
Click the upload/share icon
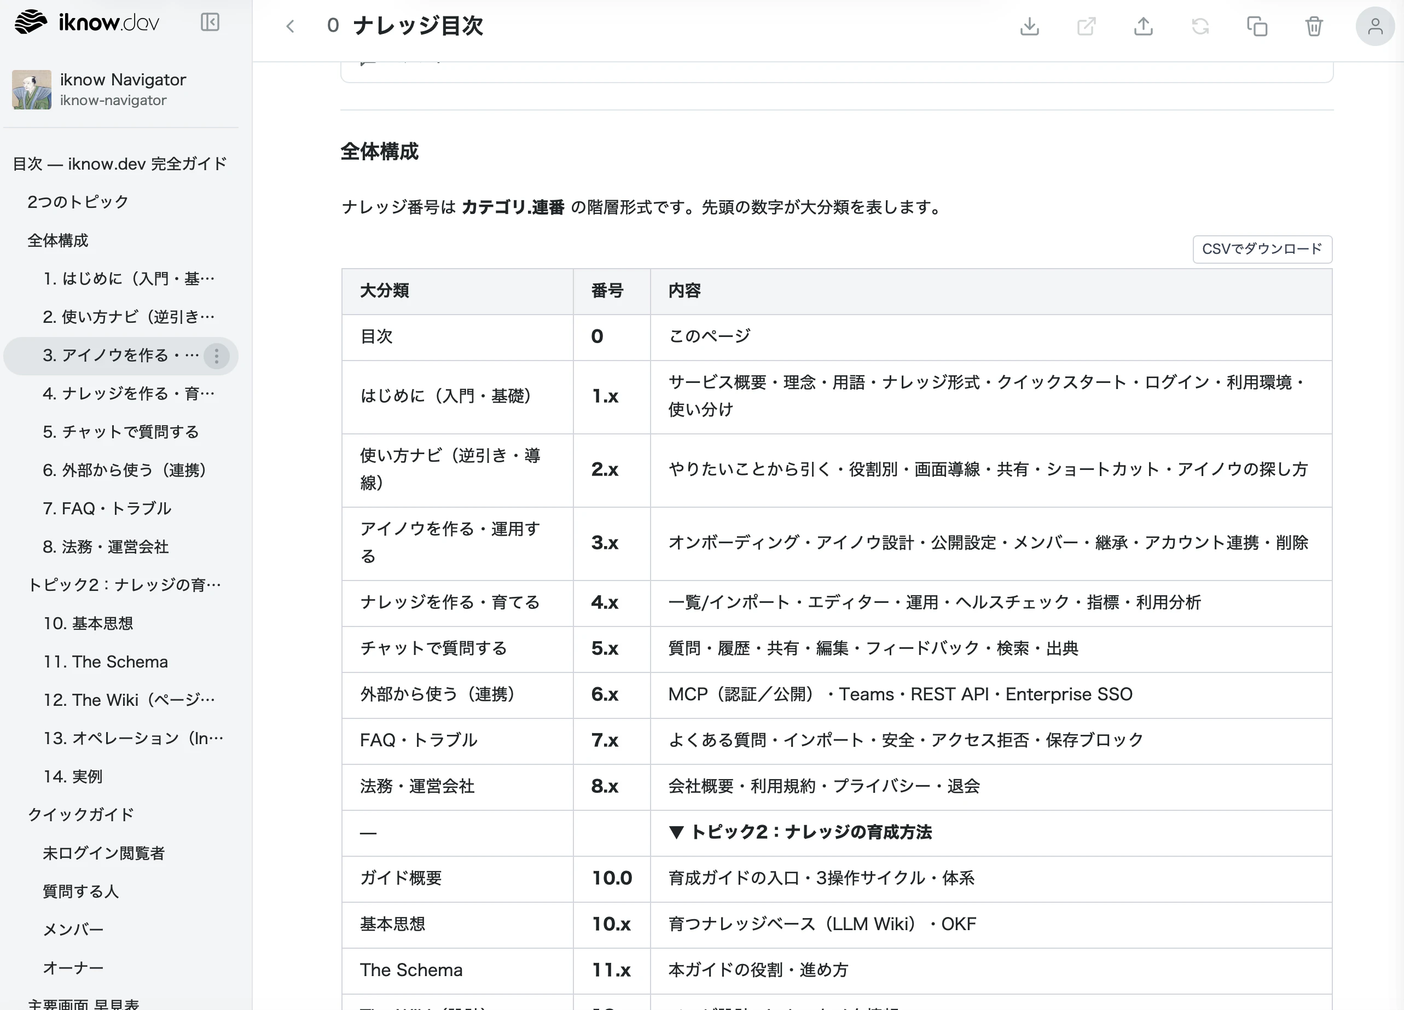tap(1143, 26)
